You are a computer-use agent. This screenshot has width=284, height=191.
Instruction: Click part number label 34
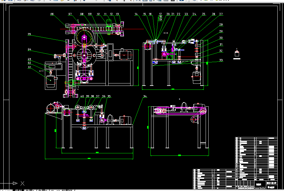(x=145, y=96)
